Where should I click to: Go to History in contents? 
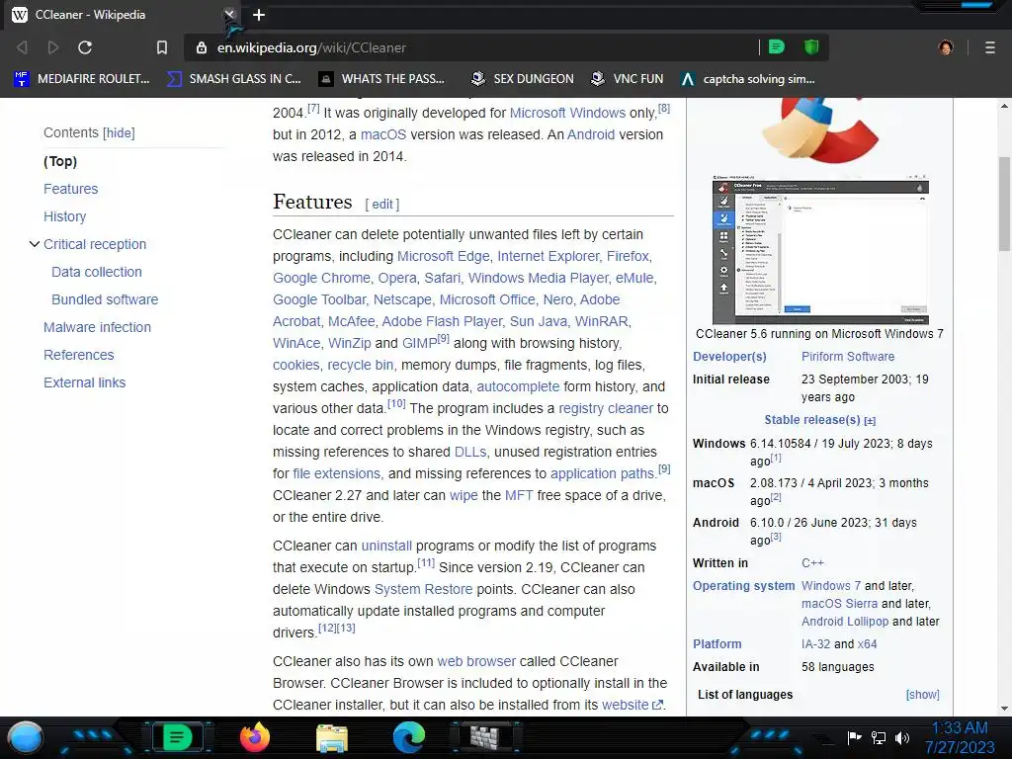point(64,216)
